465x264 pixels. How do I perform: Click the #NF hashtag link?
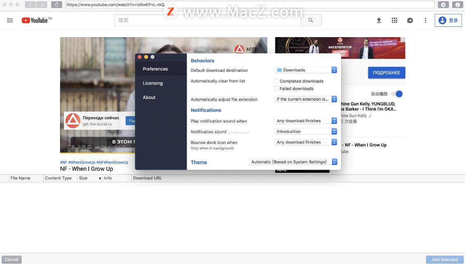pyautogui.click(x=64, y=163)
